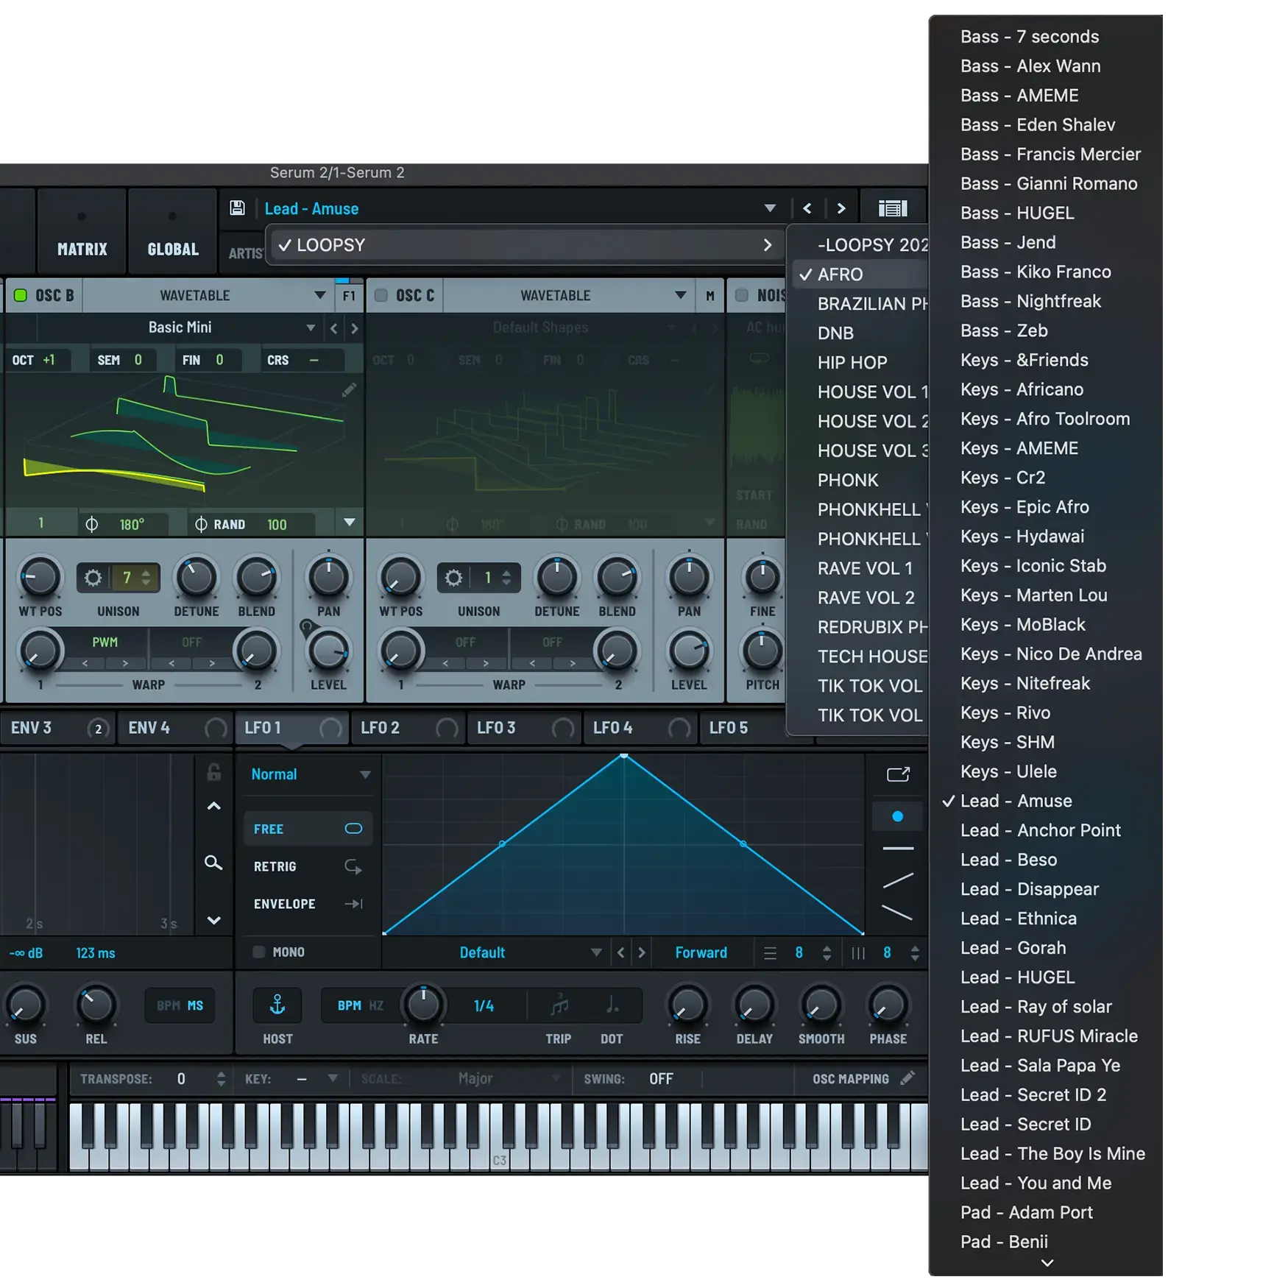
Task: Click the envelope up chevron arrow
Action: 213,807
